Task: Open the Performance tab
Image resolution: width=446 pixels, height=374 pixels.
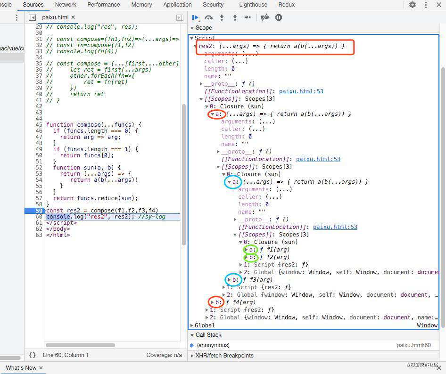Action: (x=104, y=5)
